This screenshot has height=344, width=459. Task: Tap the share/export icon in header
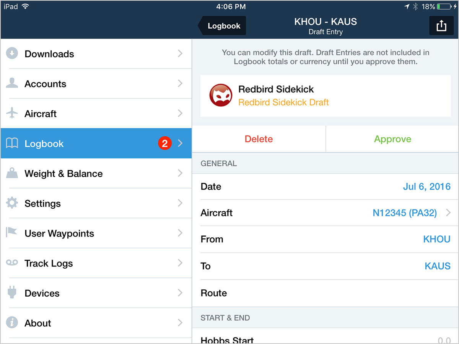coord(441,26)
